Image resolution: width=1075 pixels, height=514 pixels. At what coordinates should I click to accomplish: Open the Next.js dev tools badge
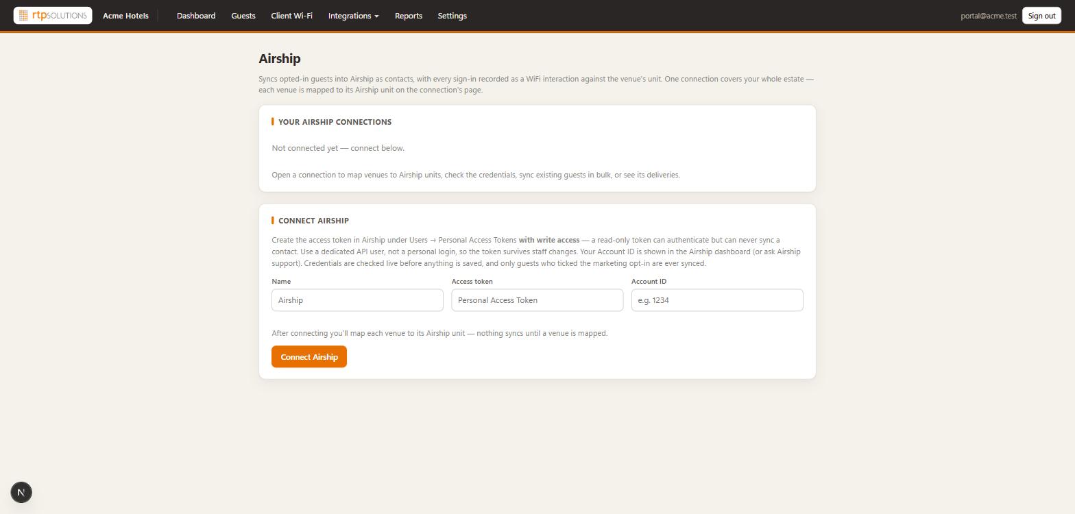pos(21,492)
